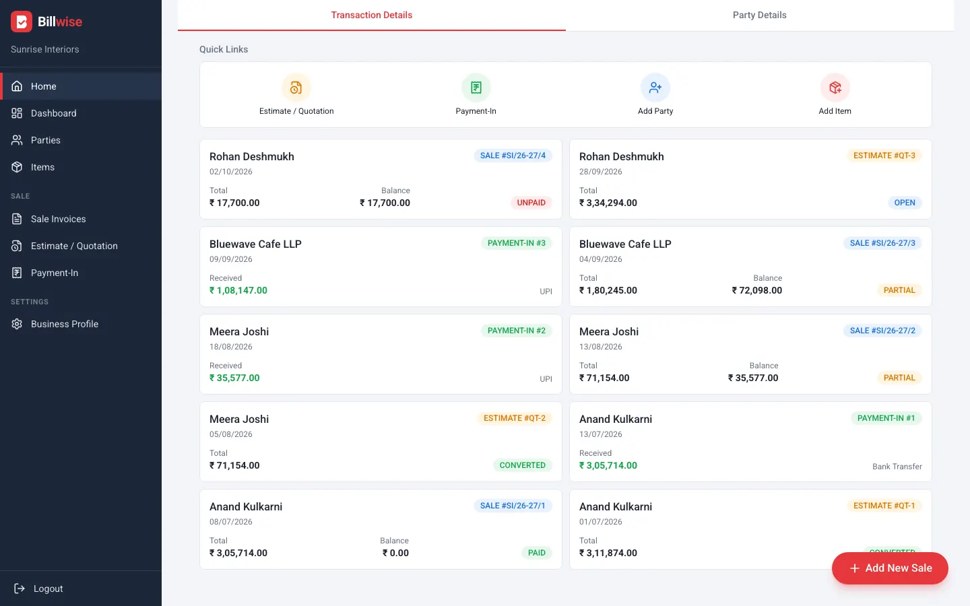Click the Business Profile gear icon
The height and width of the screenshot is (606, 970).
point(18,324)
